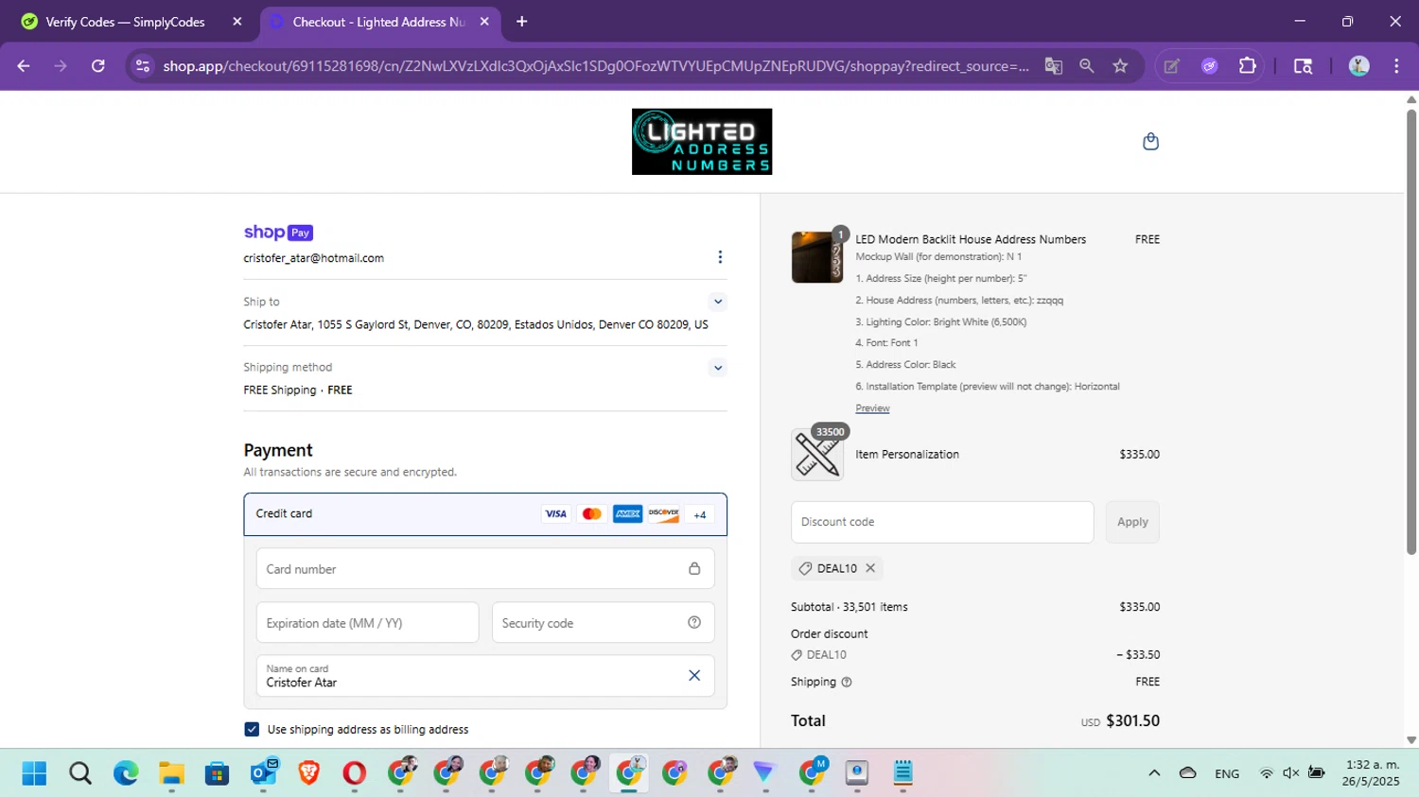Viewport: 1419px width, 797px height.
Task: Open Microsoft Edge from the taskbar
Action: [x=126, y=773]
